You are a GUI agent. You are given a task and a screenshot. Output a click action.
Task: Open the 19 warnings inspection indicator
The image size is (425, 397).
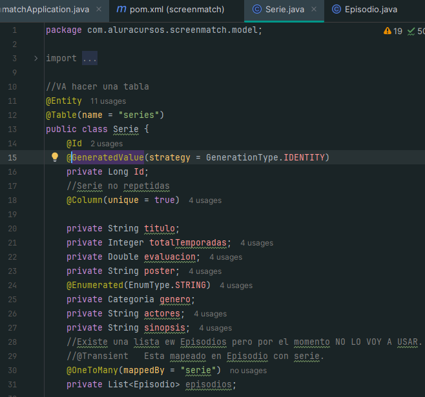393,31
